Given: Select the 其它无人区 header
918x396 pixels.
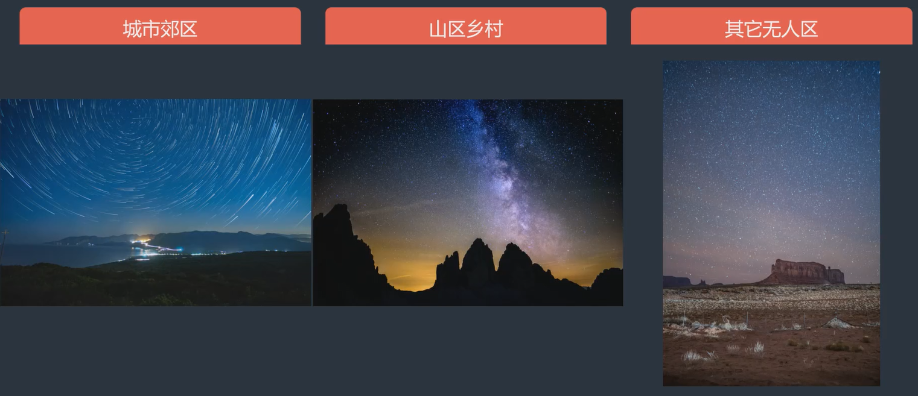Looking at the screenshot, I should pos(771,26).
